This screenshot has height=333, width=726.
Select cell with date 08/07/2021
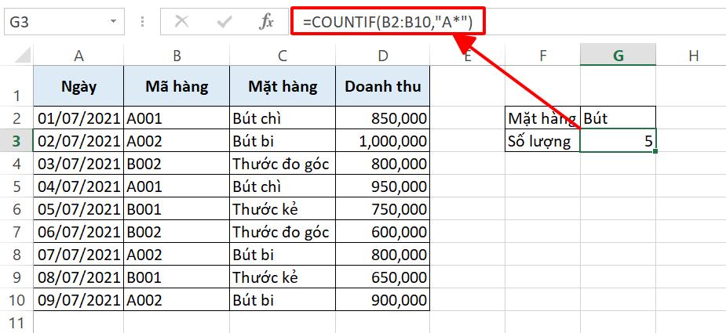coord(78,277)
